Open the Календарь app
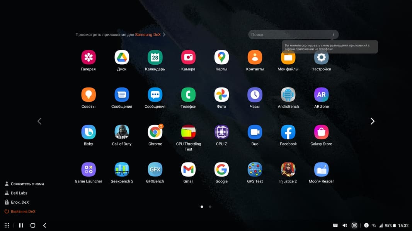 [x=155, y=57]
